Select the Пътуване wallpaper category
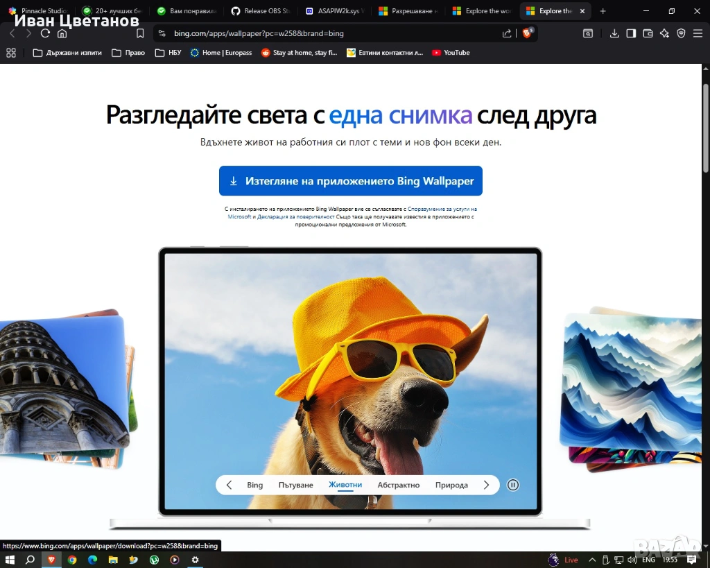Image resolution: width=710 pixels, height=568 pixels. [x=295, y=485]
